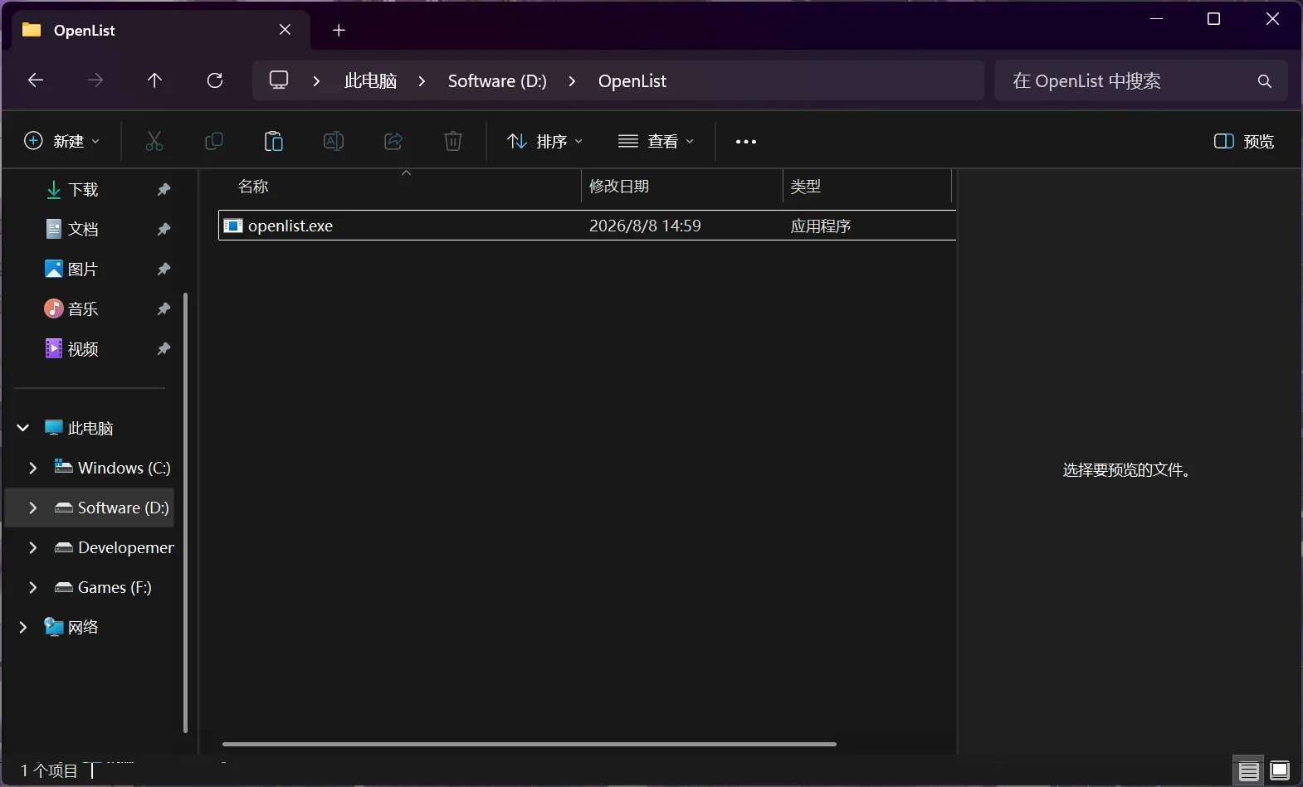
Task: Close the OpenList tab
Action: [285, 30]
